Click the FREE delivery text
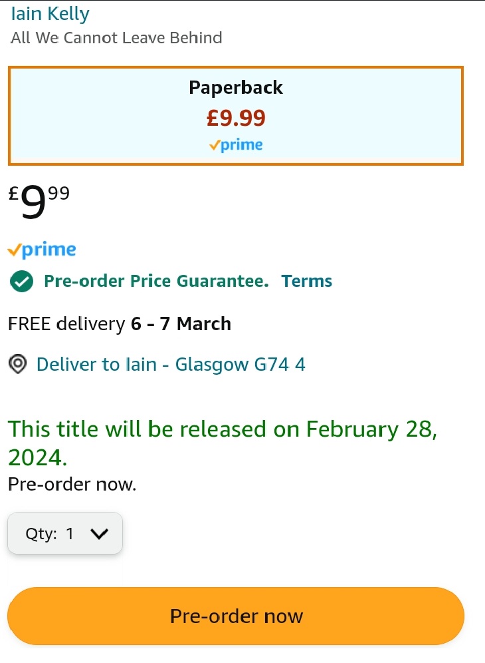 (x=66, y=324)
